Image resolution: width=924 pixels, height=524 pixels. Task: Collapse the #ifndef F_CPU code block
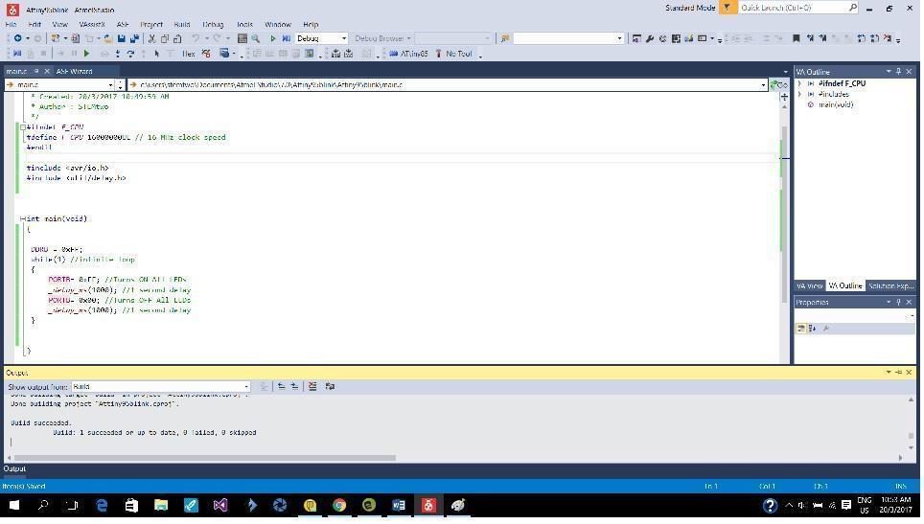pyautogui.click(x=23, y=126)
